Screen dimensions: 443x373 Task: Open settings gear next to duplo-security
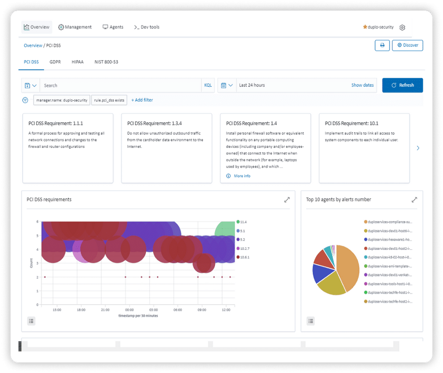[x=402, y=27]
